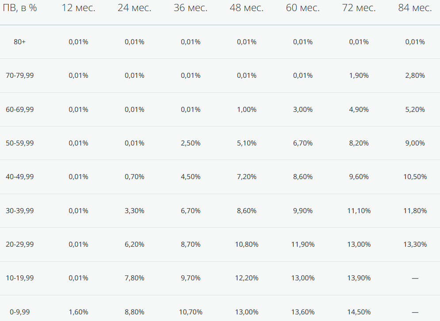Click the "36 мес." column header

pos(191,8)
